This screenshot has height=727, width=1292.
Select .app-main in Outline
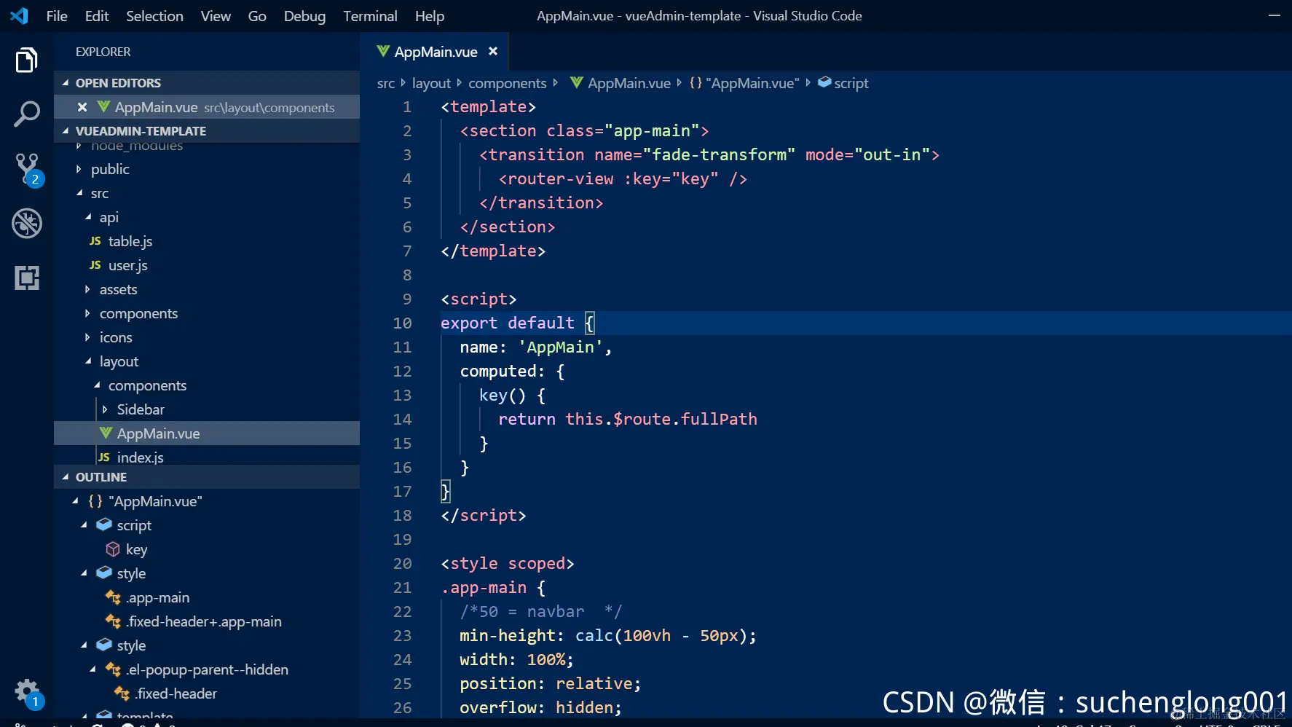[x=207, y=597]
